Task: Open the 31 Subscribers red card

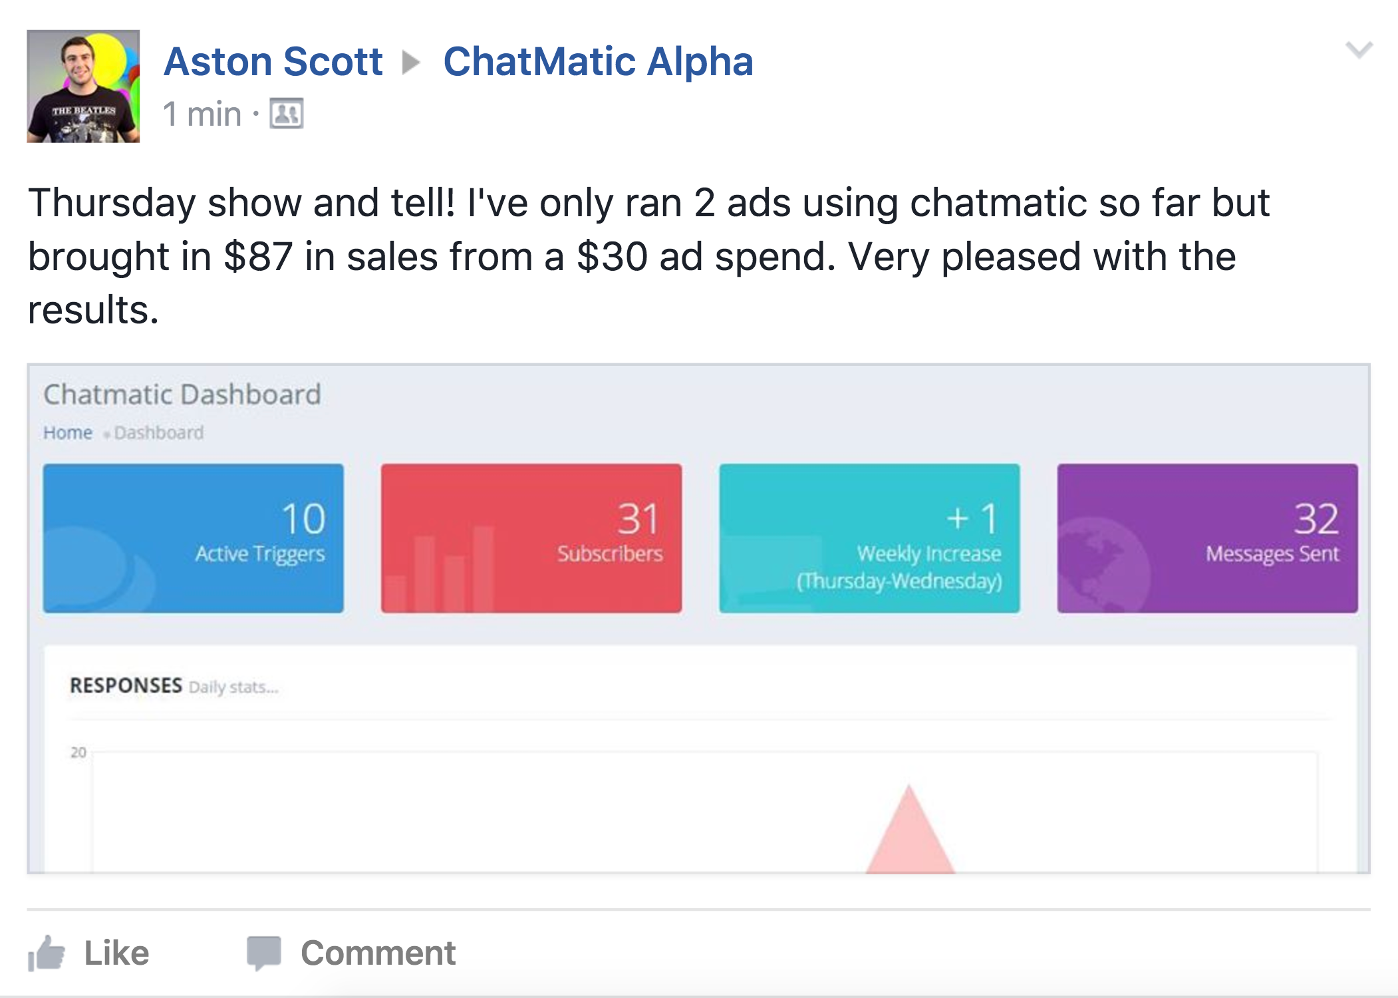Action: pyautogui.click(x=531, y=538)
